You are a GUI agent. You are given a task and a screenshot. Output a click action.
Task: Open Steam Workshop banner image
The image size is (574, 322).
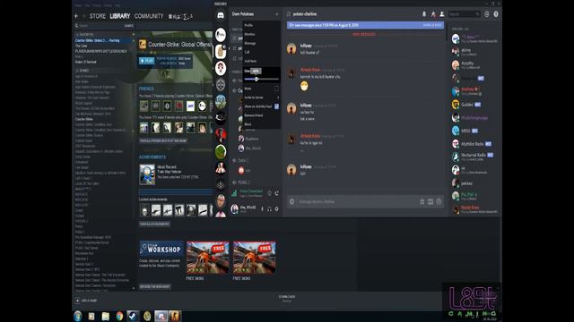click(161, 249)
